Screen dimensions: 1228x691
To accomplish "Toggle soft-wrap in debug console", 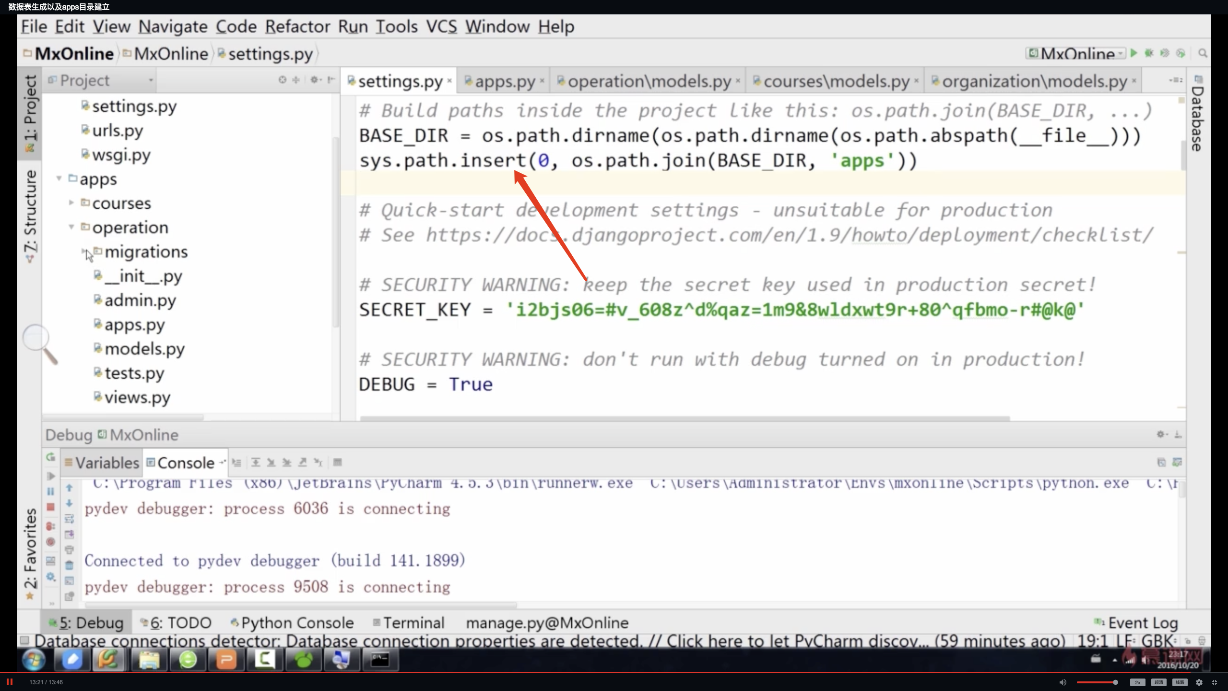I will (x=69, y=519).
